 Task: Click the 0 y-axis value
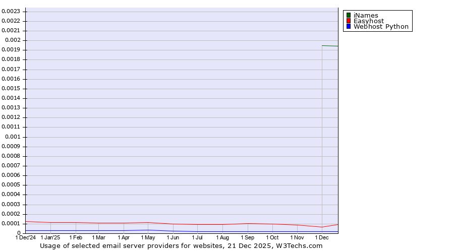[19, 233]
